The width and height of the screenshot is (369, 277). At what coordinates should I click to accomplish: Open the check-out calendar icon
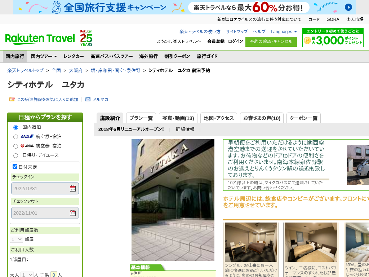(73, 213)
